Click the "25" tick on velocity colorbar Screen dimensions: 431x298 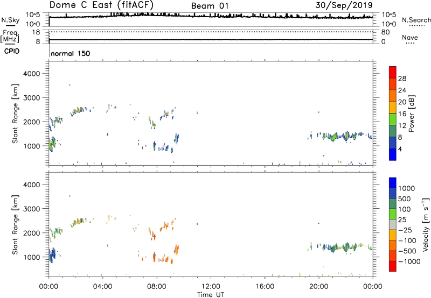402,220
